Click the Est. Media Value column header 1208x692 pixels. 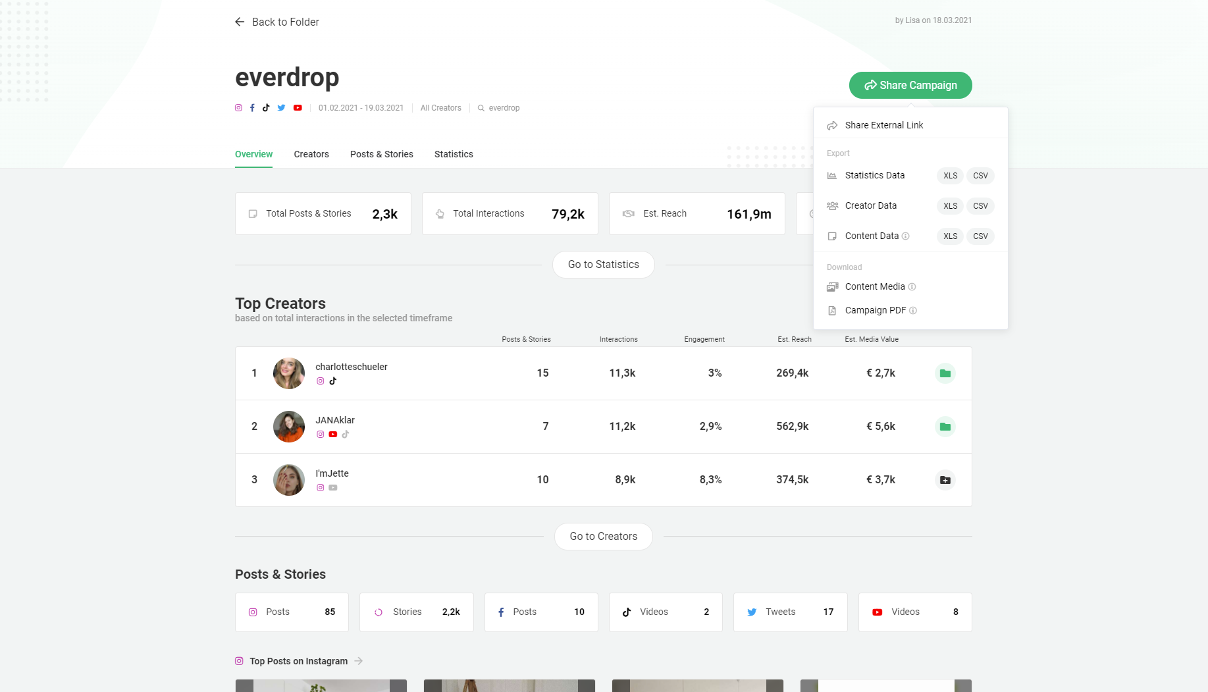(x=872, y=340)
